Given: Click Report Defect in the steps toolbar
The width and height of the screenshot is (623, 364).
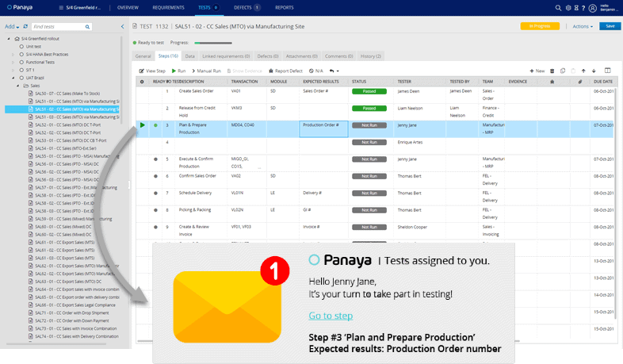Looking at the screenshot, I should tap(285, 71).
